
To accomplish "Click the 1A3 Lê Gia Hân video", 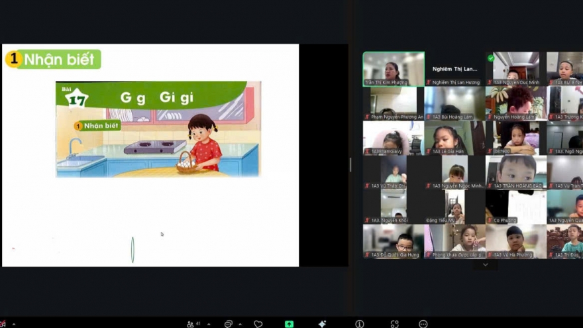I will (454, 137).
